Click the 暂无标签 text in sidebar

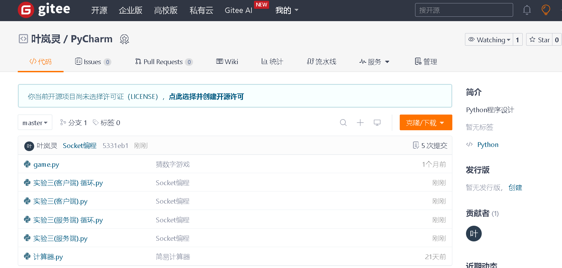point(480,127)
